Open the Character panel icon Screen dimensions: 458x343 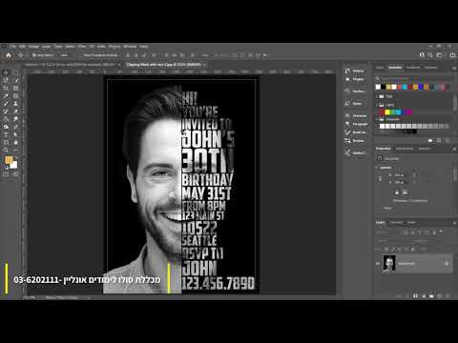(347, 115)
